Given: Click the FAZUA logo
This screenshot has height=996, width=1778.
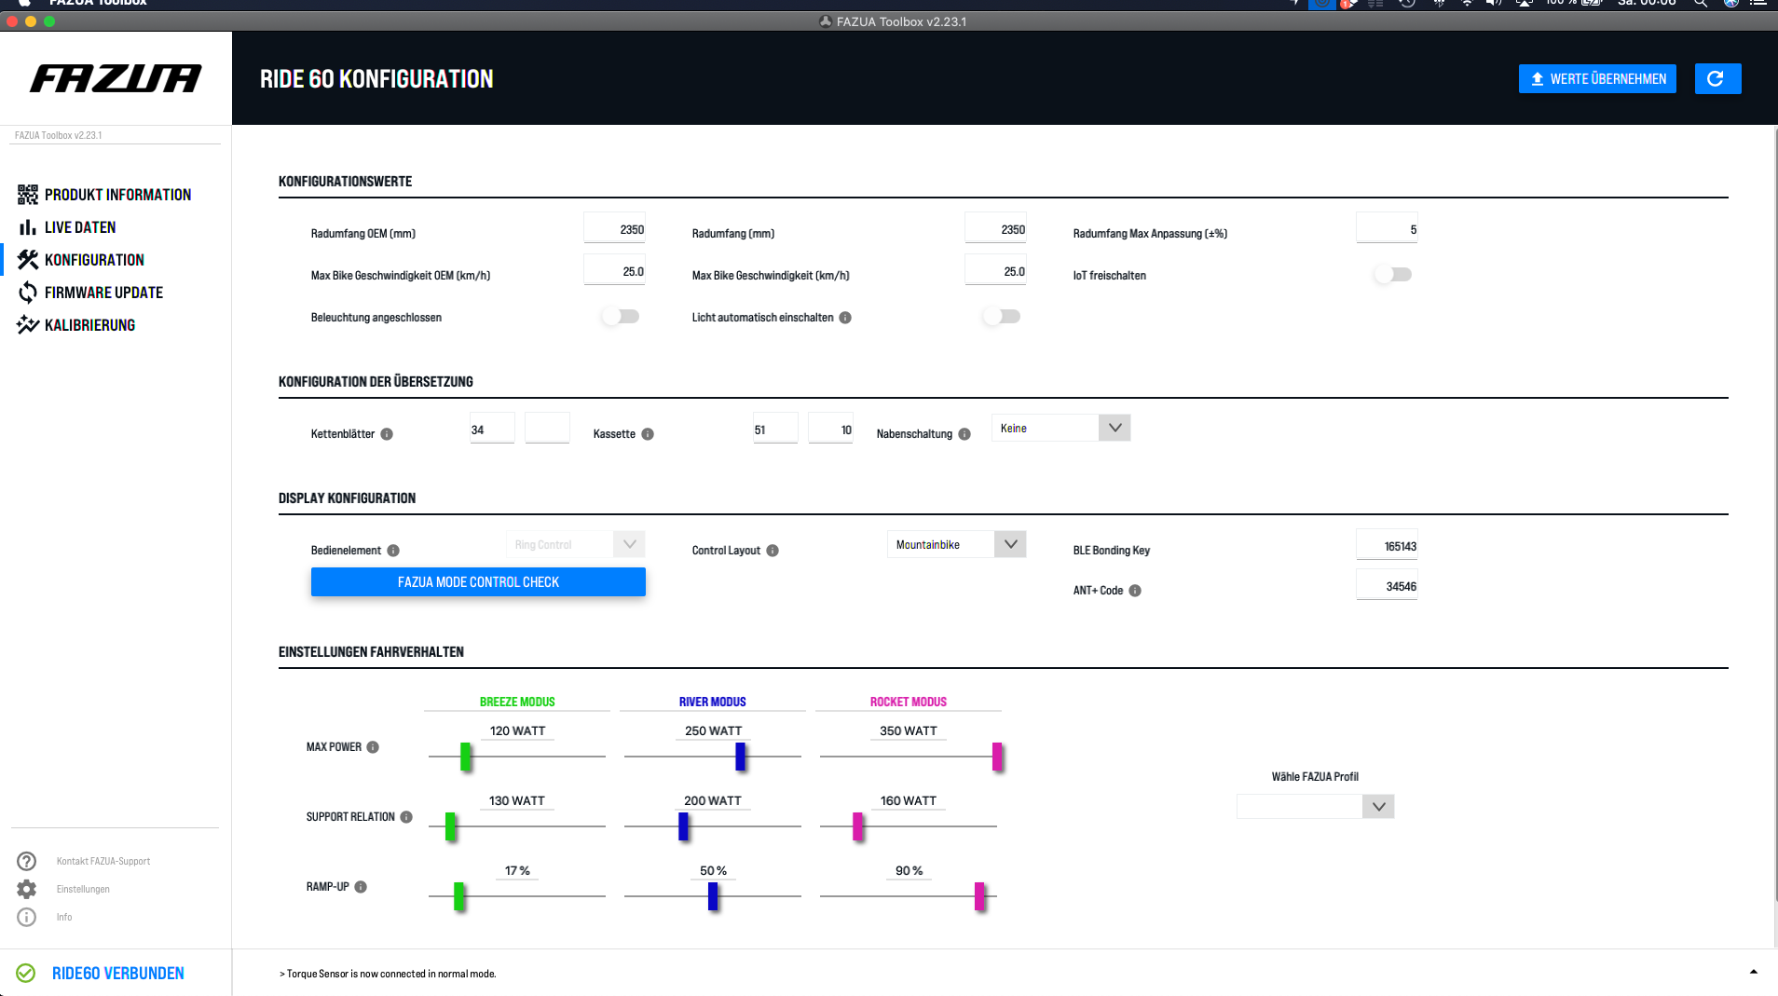Looking at the screenshot, I should [x=116, y=78].
